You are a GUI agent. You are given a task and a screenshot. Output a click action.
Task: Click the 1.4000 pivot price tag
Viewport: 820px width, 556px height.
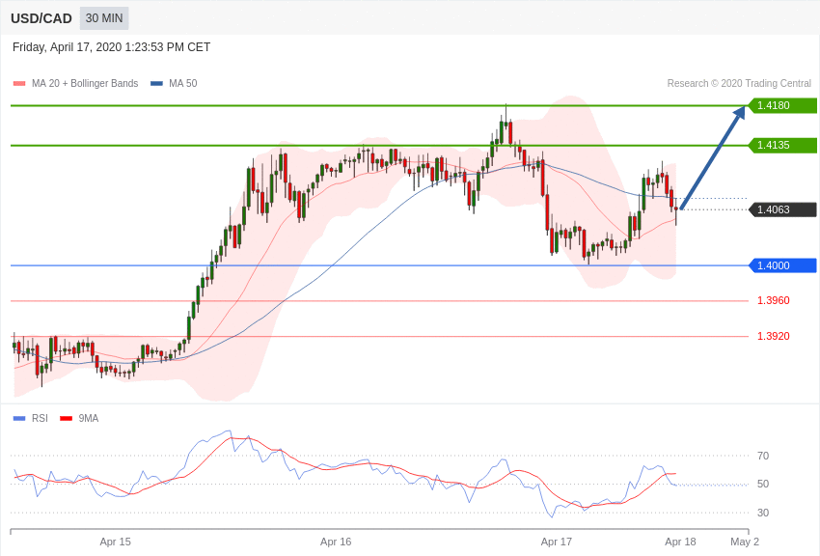(782, 265)
